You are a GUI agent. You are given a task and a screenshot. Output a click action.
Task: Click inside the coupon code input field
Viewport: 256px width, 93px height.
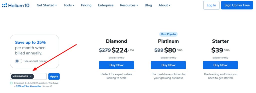click(x=40, y=76)
